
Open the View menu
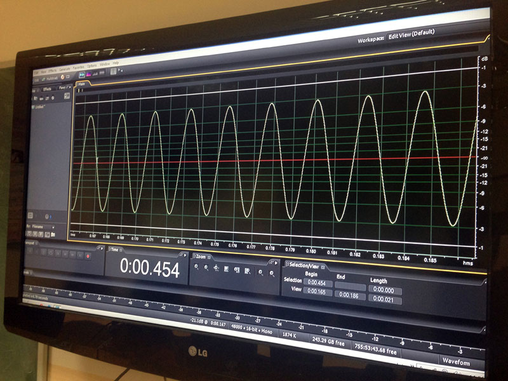pos(43,71)
